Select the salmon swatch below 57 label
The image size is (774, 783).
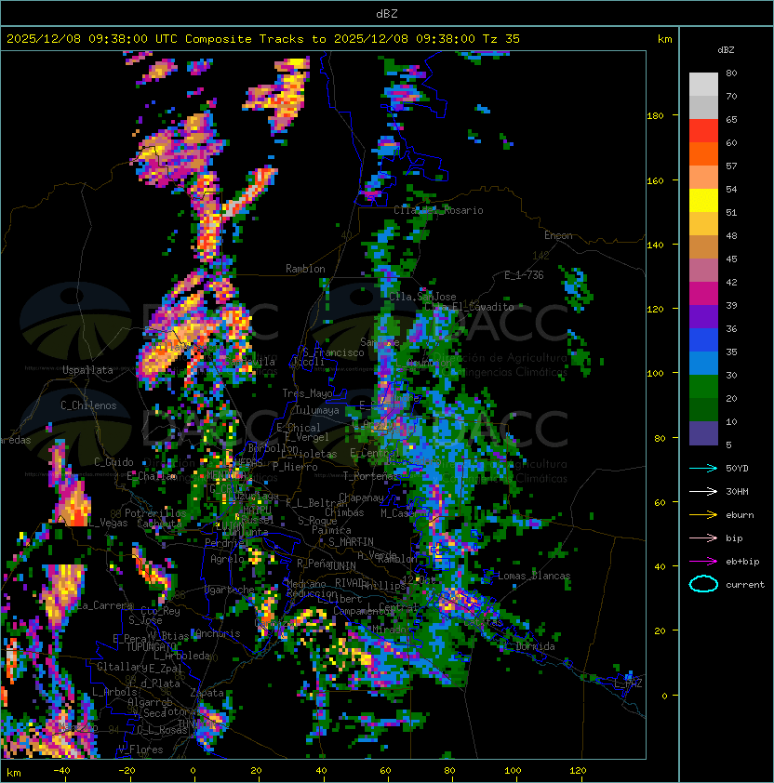click(703, 178)
